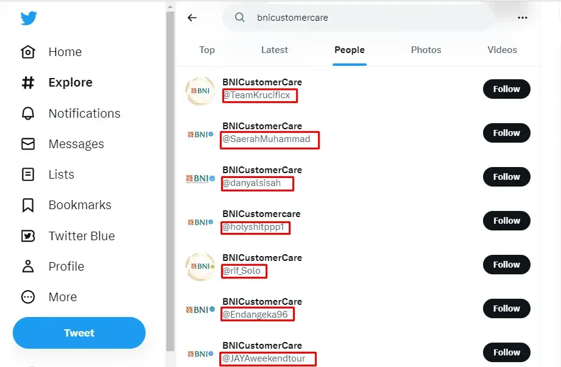This screenshot has width=561, height=367.
Task: Follow the @TeamKrucificx account
Action: (x=506, y=89)
